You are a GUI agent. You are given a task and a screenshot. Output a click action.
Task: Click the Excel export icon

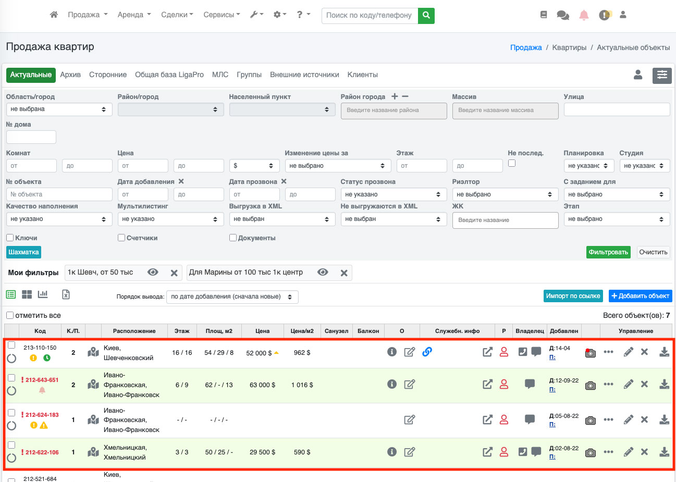pos(66,294)
